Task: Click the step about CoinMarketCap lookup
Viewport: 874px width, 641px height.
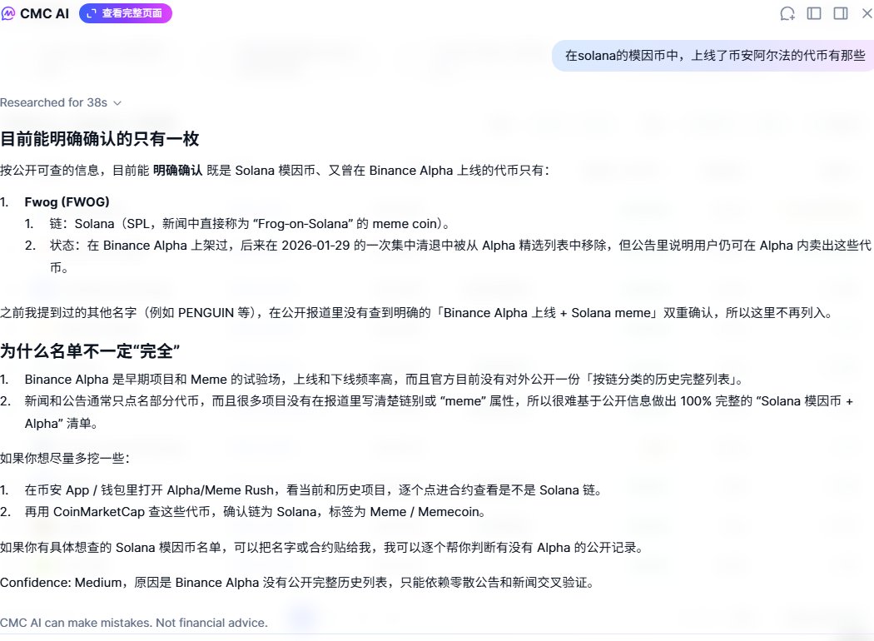Action: click(x=255, y=512)
